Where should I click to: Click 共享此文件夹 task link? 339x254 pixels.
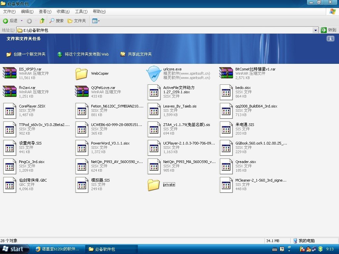click(x=140, y=54)
